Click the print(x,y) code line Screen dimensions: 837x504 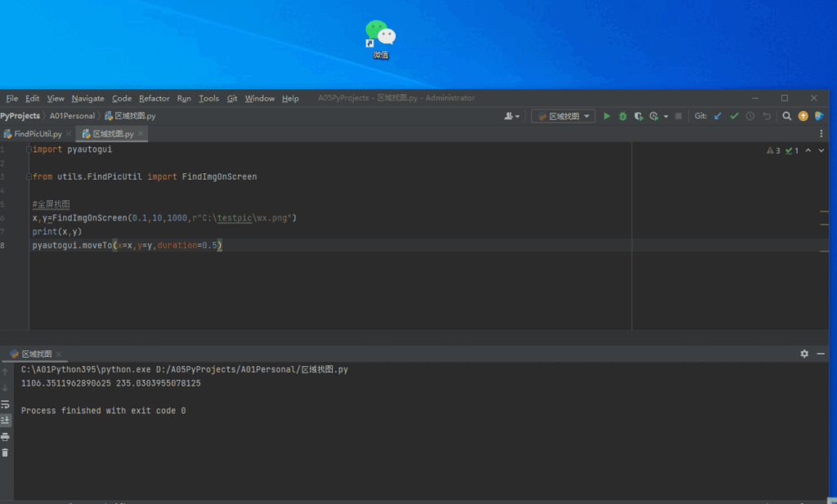[x=57, y=232]
